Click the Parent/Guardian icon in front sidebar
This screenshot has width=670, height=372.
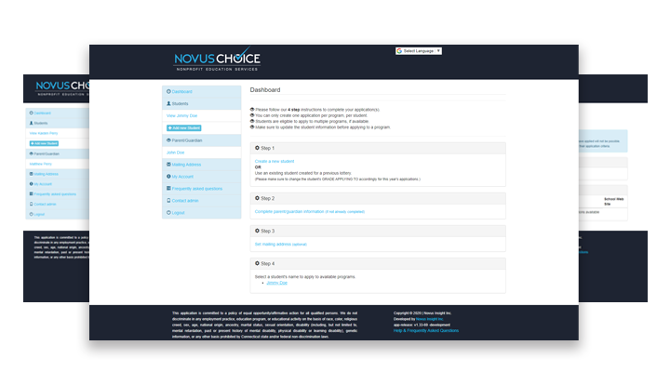[x=168, y=140]
